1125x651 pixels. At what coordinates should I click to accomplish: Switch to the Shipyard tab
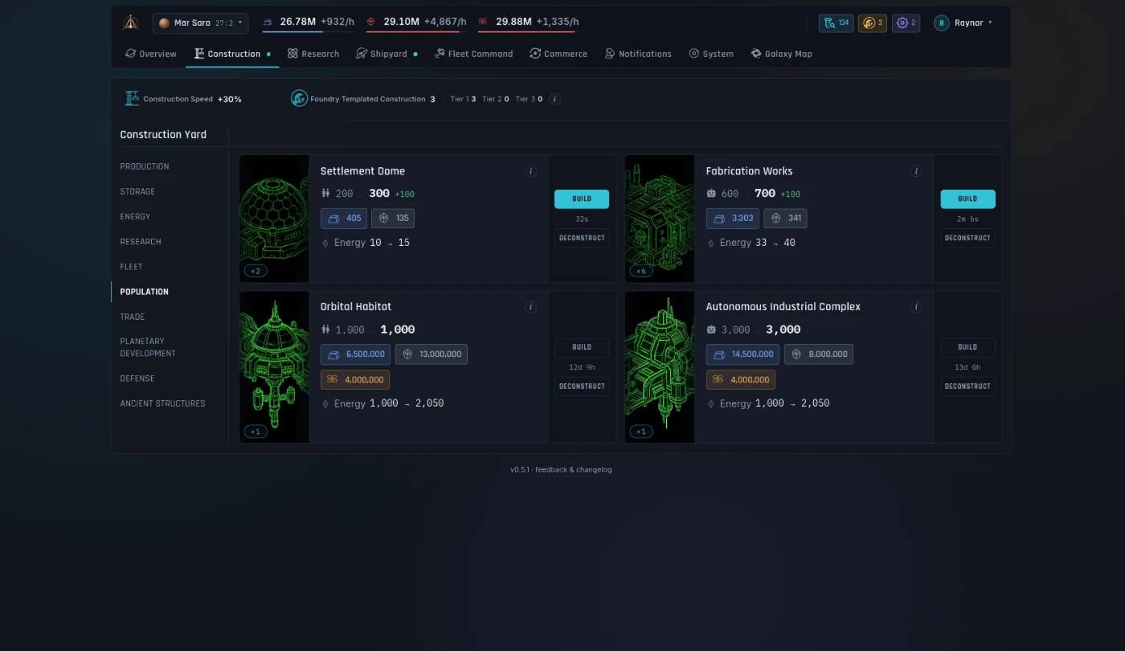tap(387, 54)
